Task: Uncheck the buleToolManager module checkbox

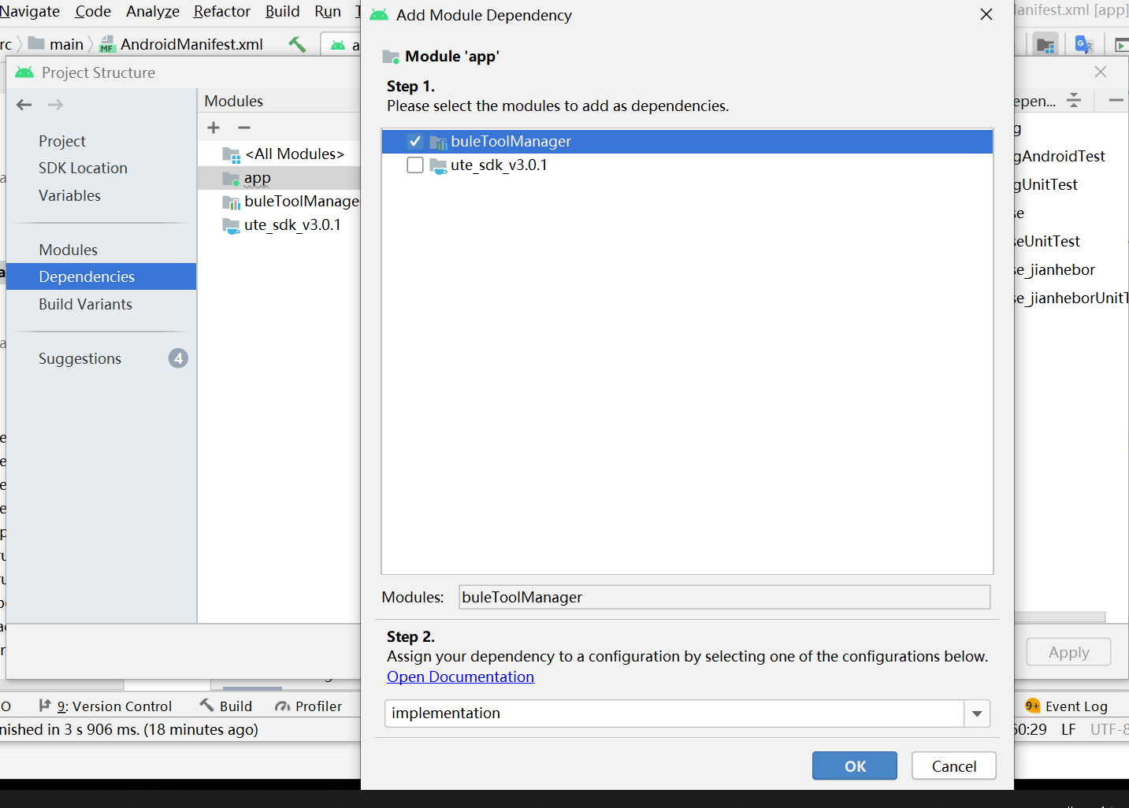Action: click(415, 142)
